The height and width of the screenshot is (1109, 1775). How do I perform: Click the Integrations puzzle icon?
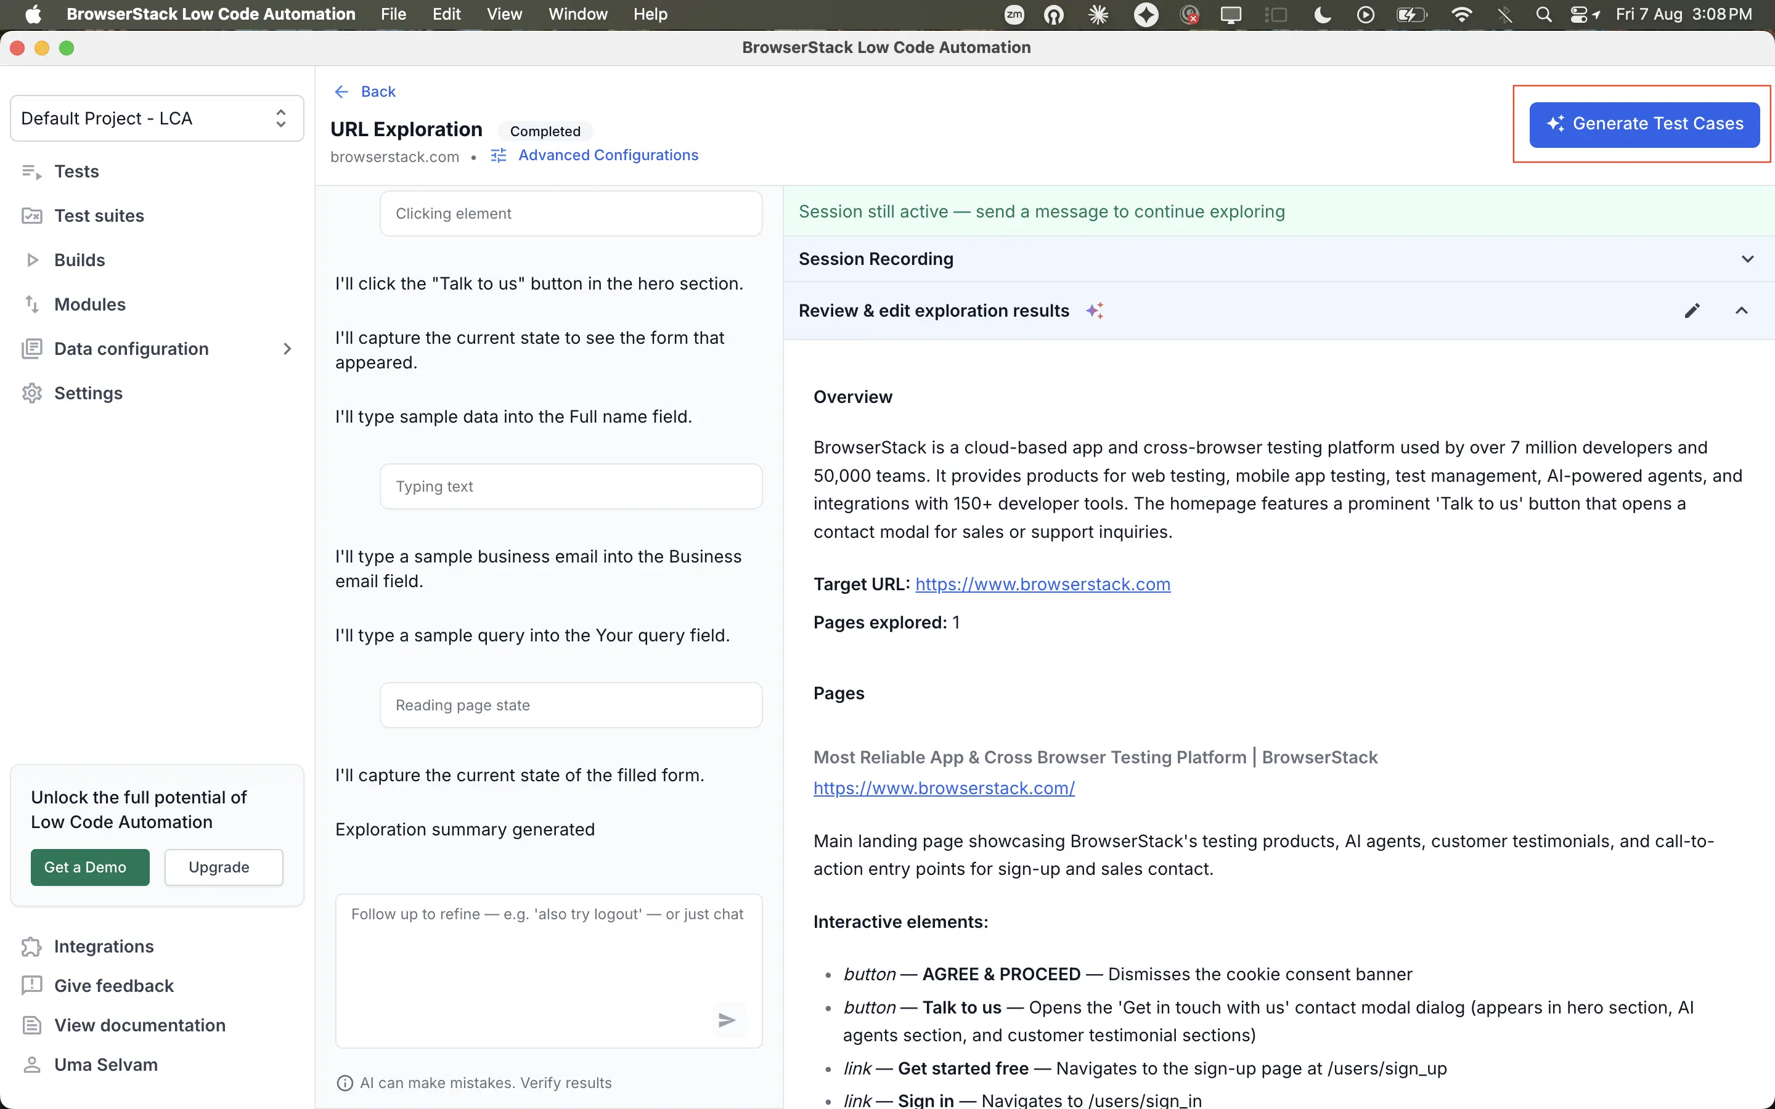click(31, 947)
